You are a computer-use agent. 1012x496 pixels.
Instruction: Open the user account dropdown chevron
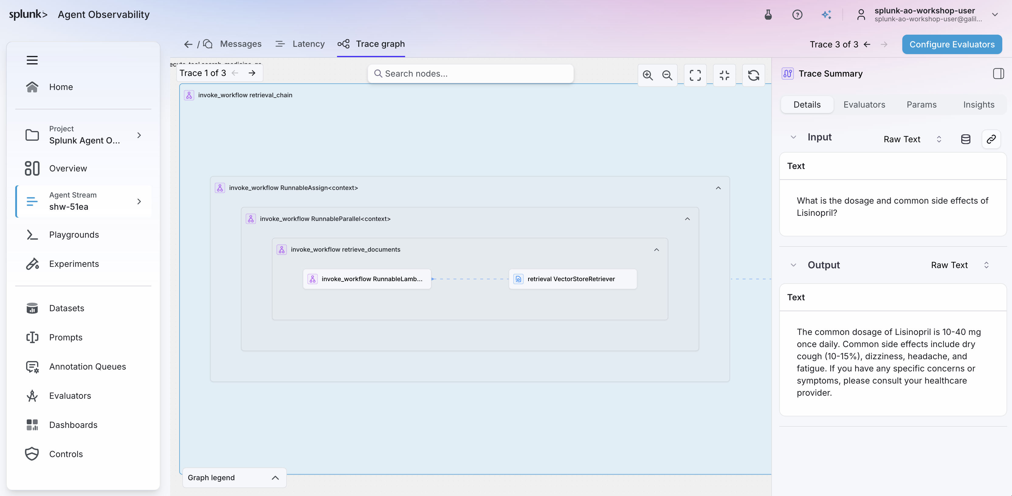tap(995, 15)
